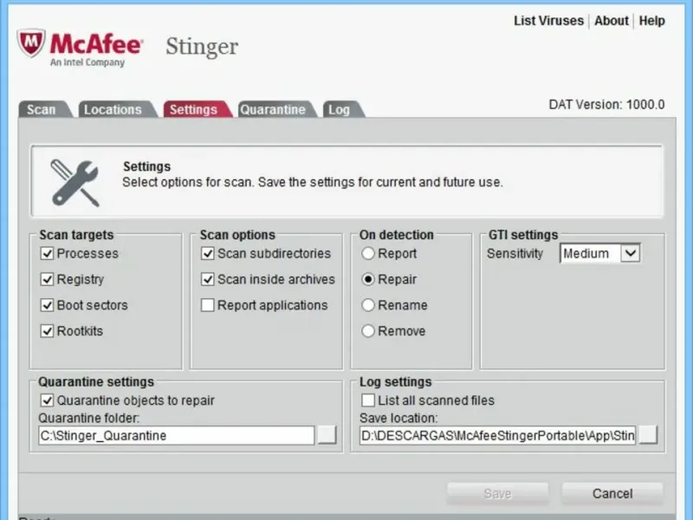This screenshot has width=693, height=520.
Task: Open the Help link
Action: (652, 21)
